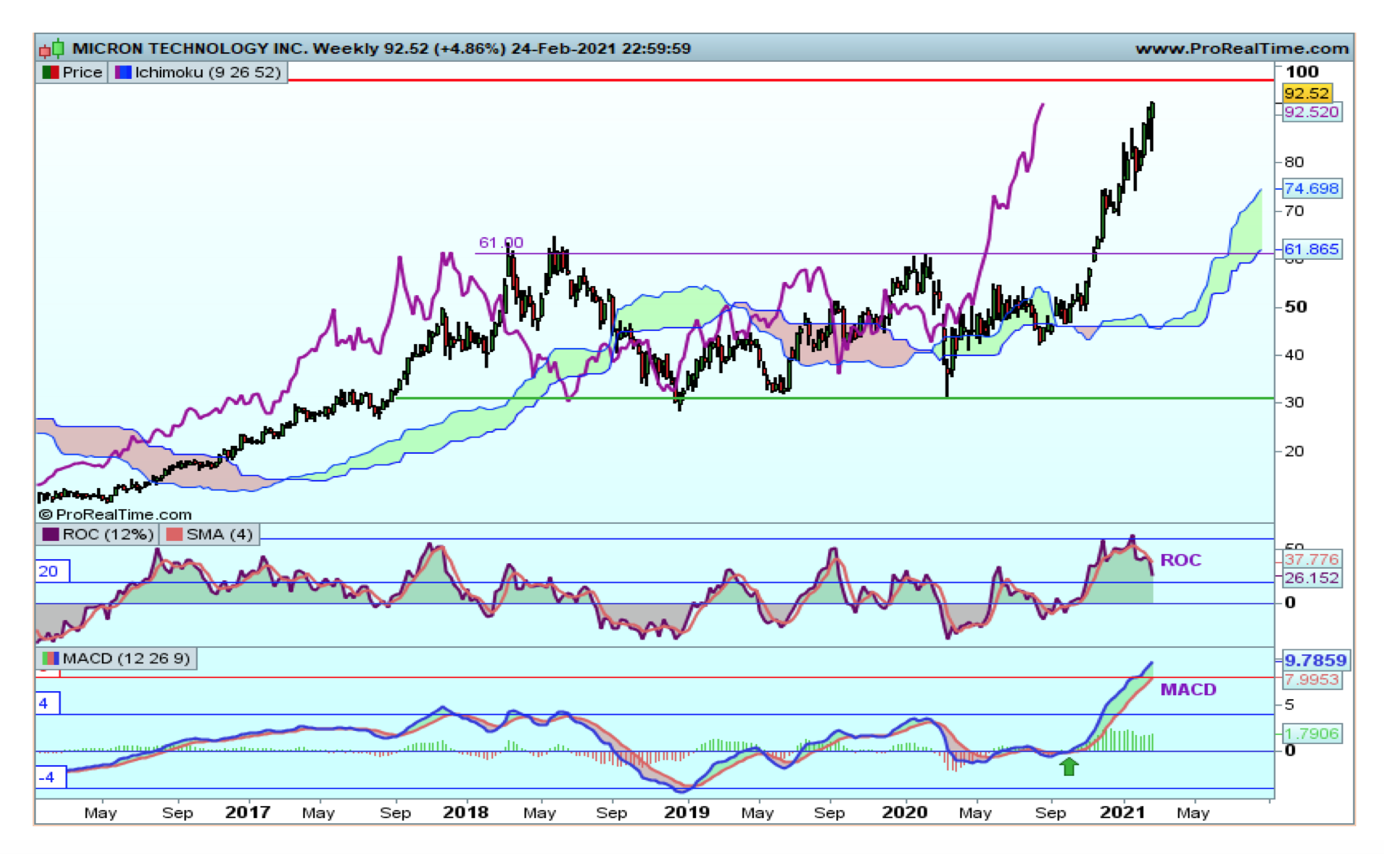The width and height of the screenshot is (1384, 854).
Task: Click the © ProRealTime.com copyright text
Action: click(115, 515)
